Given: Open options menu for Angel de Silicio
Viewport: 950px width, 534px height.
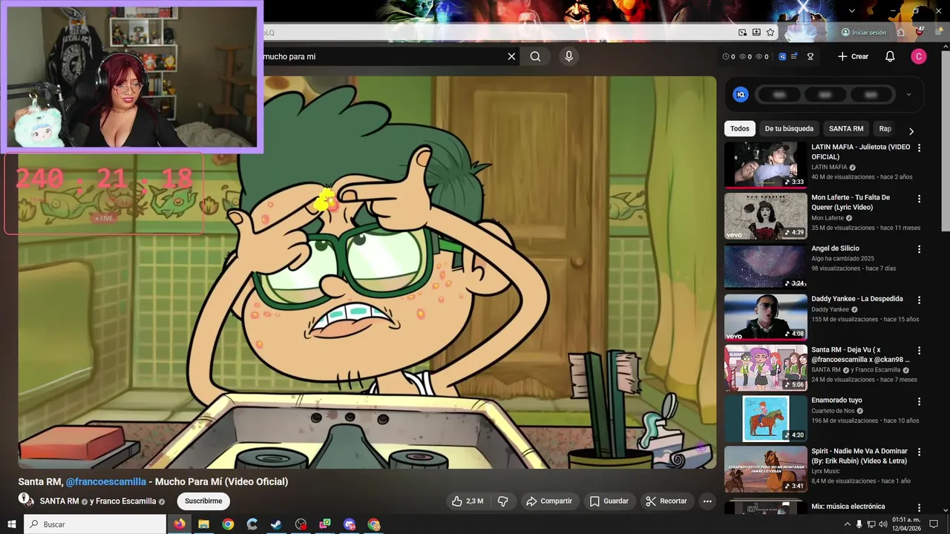Looking at the screenshot, I should coord(919,249).
